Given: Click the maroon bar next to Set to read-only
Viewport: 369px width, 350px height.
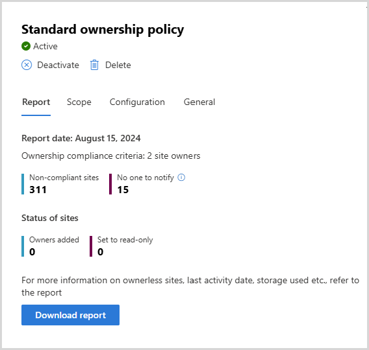Looking at the screenshot, I should [x=91, y=246].
